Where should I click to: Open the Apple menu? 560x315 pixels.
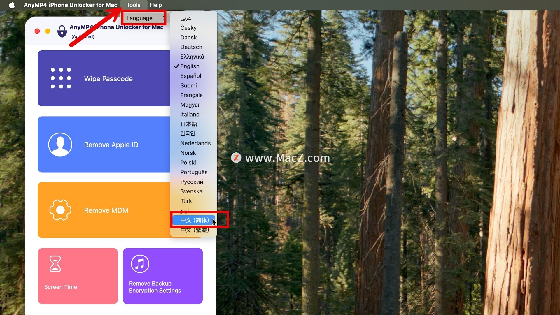click(x=12, y=5)
